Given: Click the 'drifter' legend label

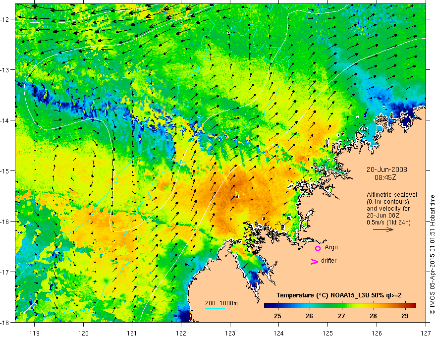Looking at the screenshot, I should pos(328,261).
